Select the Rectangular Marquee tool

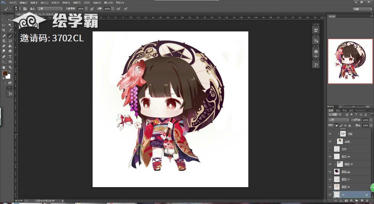click(x=4, y=20)
